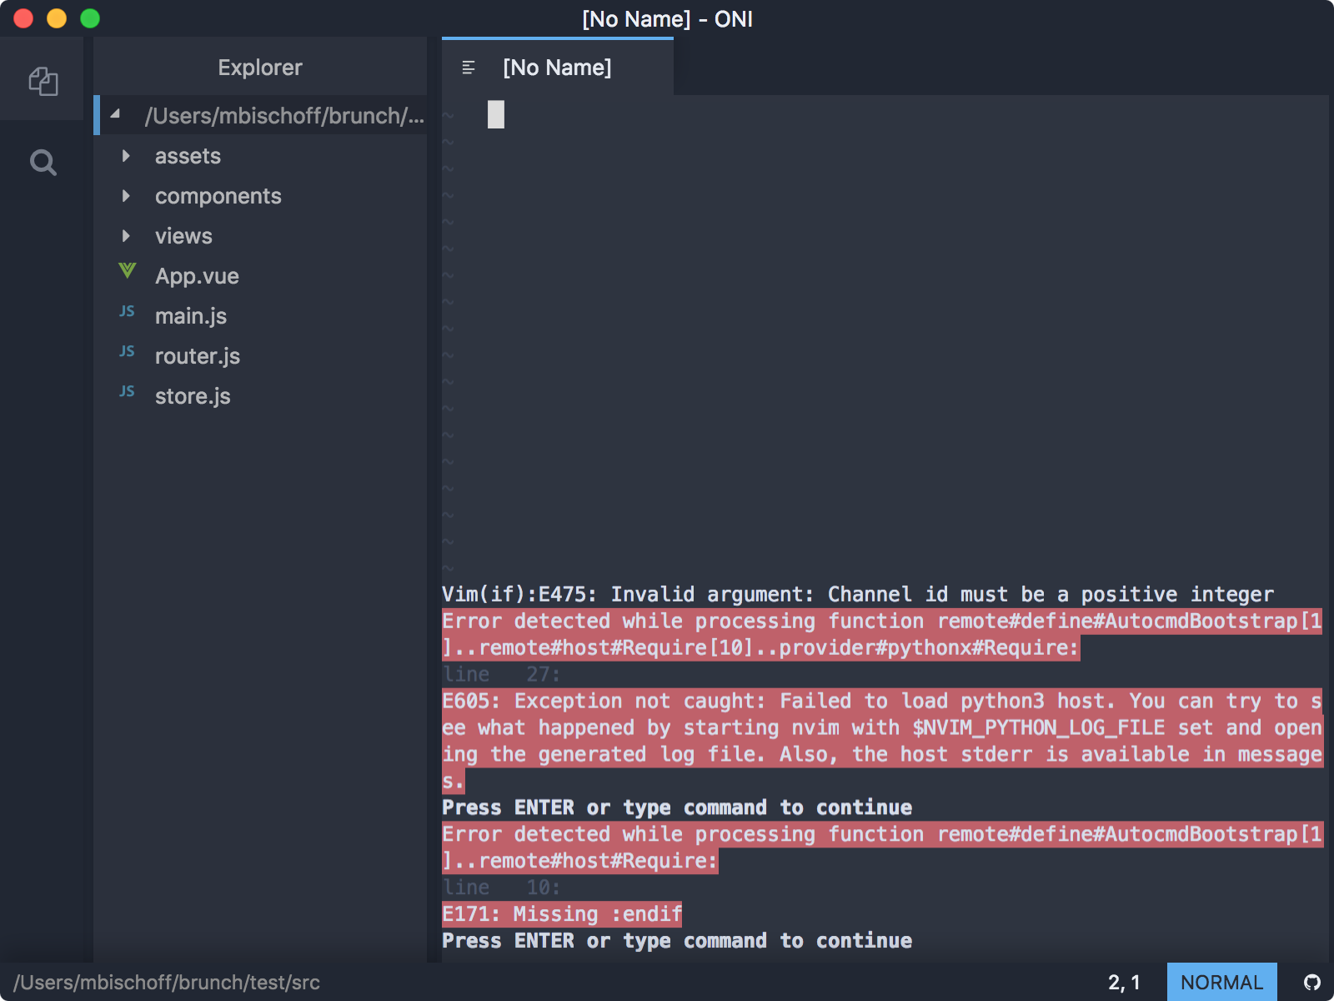Click the E171: Missing :endif error
Viewport: 1334px width, 1001px height.
coord(562,914)
